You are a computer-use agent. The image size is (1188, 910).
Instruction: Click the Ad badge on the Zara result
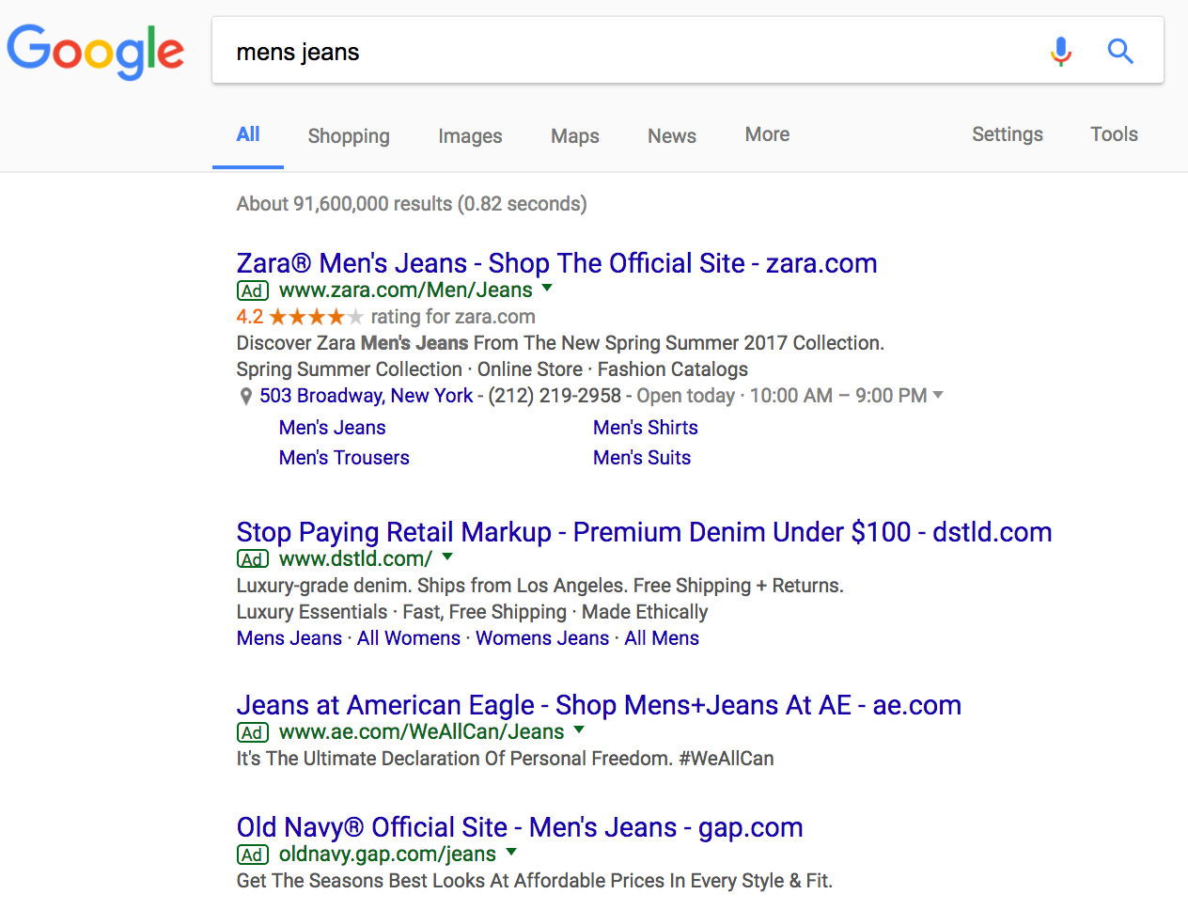coord(252,290)
